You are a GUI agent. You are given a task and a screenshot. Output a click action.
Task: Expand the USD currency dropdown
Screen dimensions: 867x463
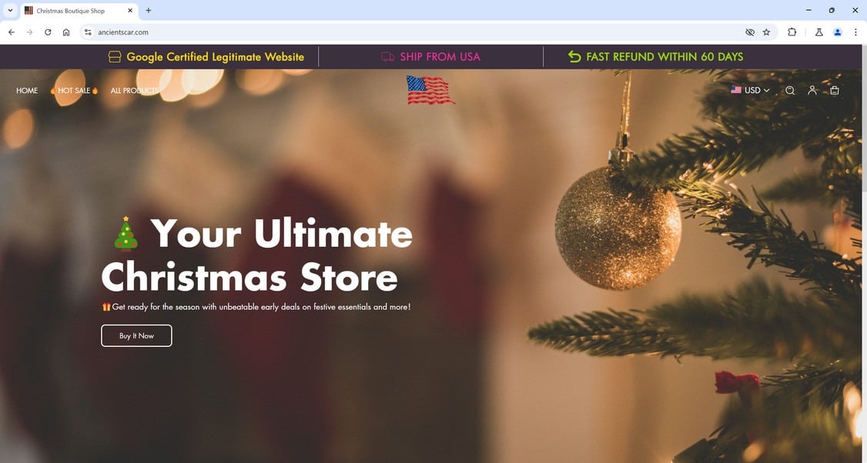click(x=750, y=90)
